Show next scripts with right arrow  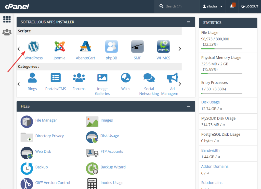coord(180,49)
